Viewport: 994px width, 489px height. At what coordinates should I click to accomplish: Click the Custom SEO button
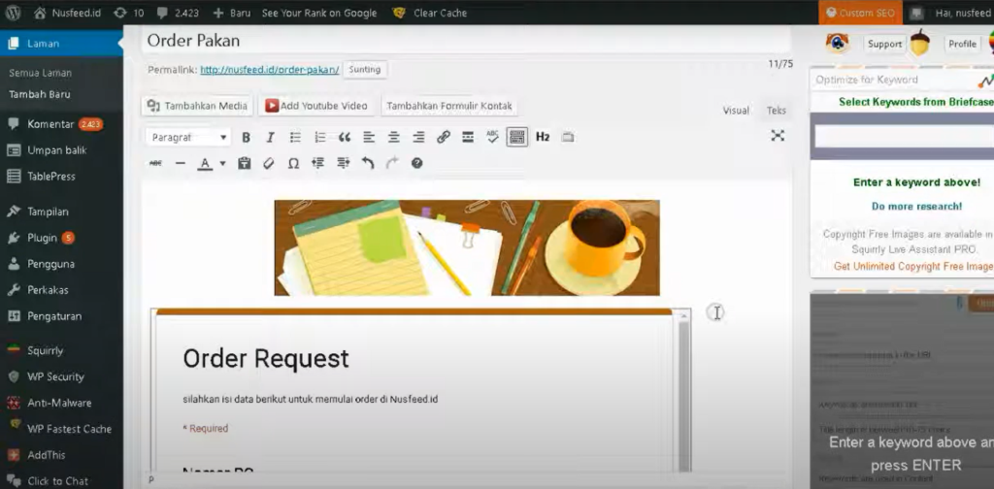click(860, 12)
